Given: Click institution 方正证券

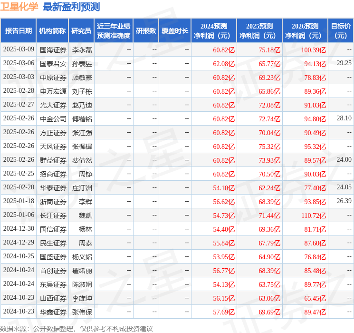Looking at the screenshot, I should point(53,133).
